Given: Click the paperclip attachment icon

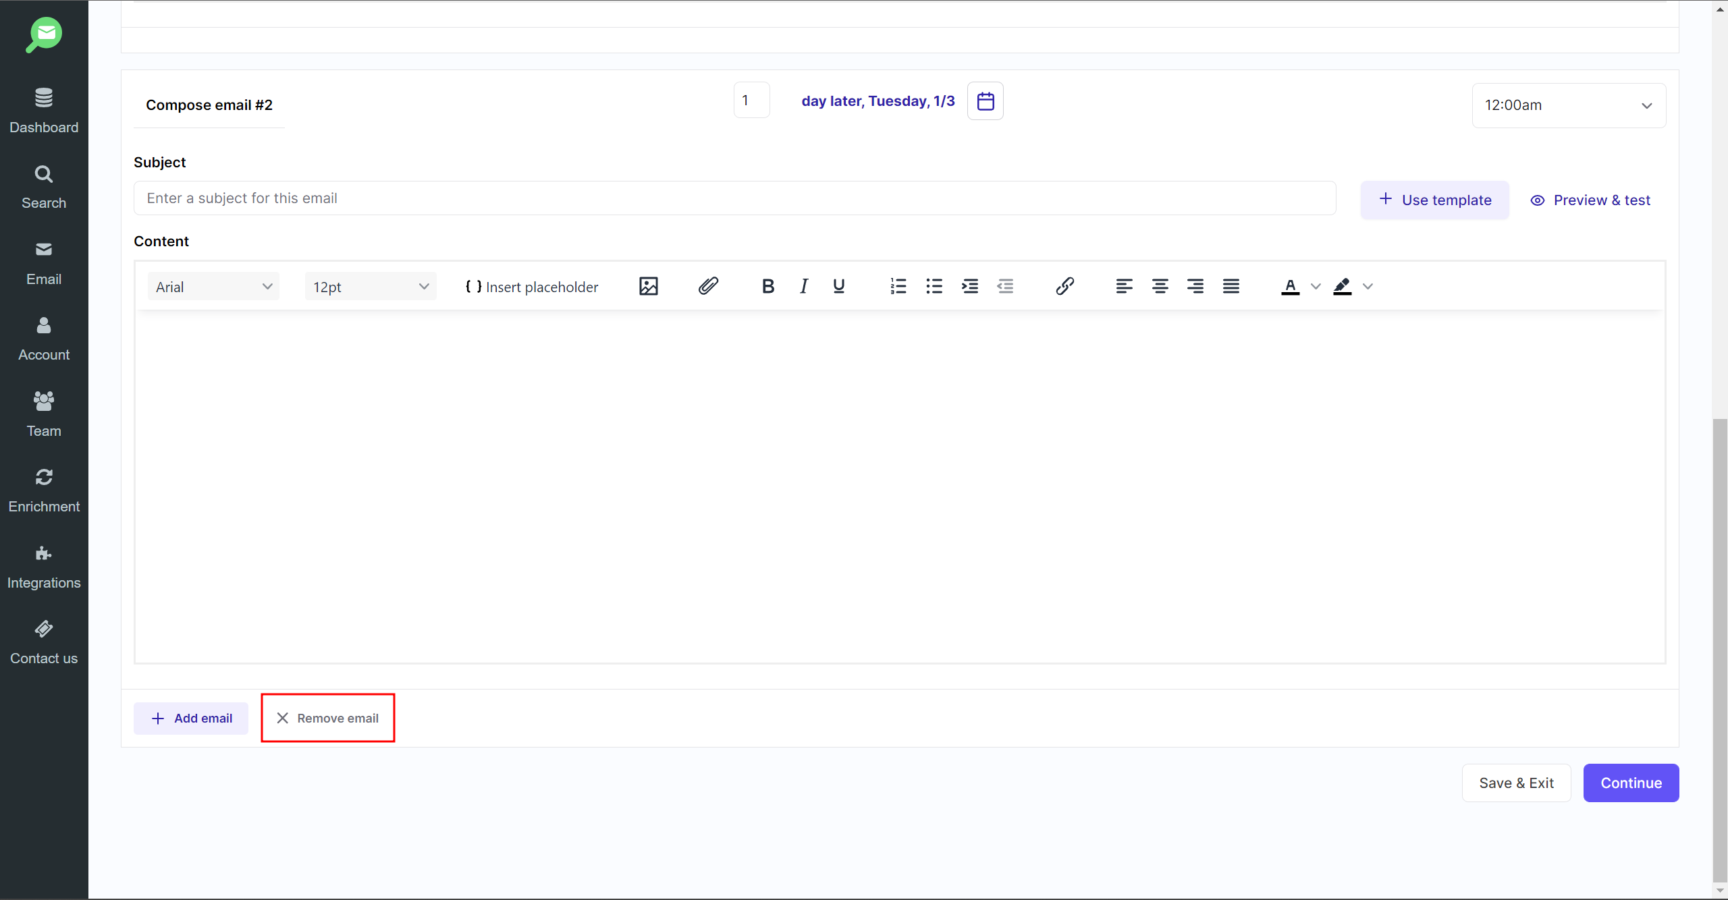Looking at the screenshot, I should tap(707, 286).
